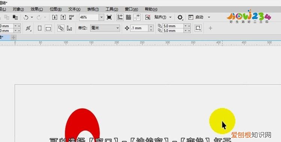
Task: Add a new document tab with plus
Action: click(x=13, y=37)
